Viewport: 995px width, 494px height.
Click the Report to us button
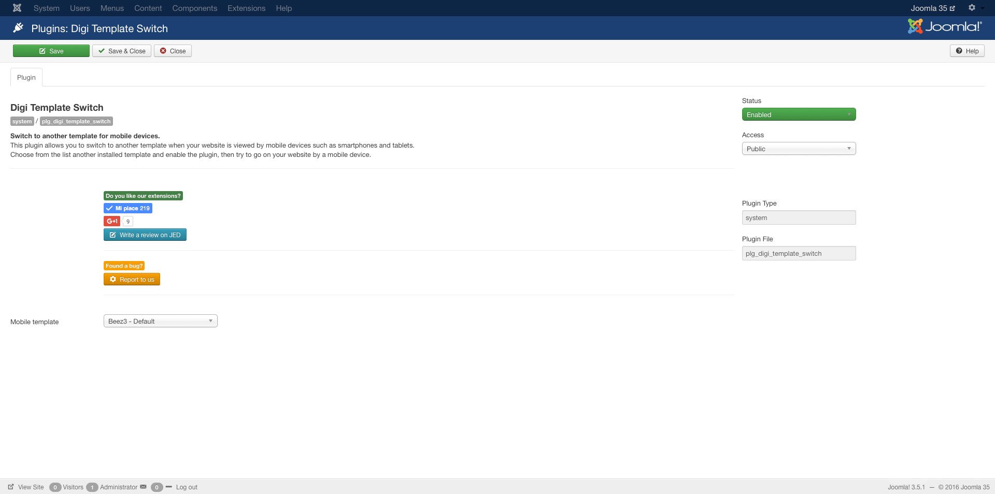coord(132,279)
